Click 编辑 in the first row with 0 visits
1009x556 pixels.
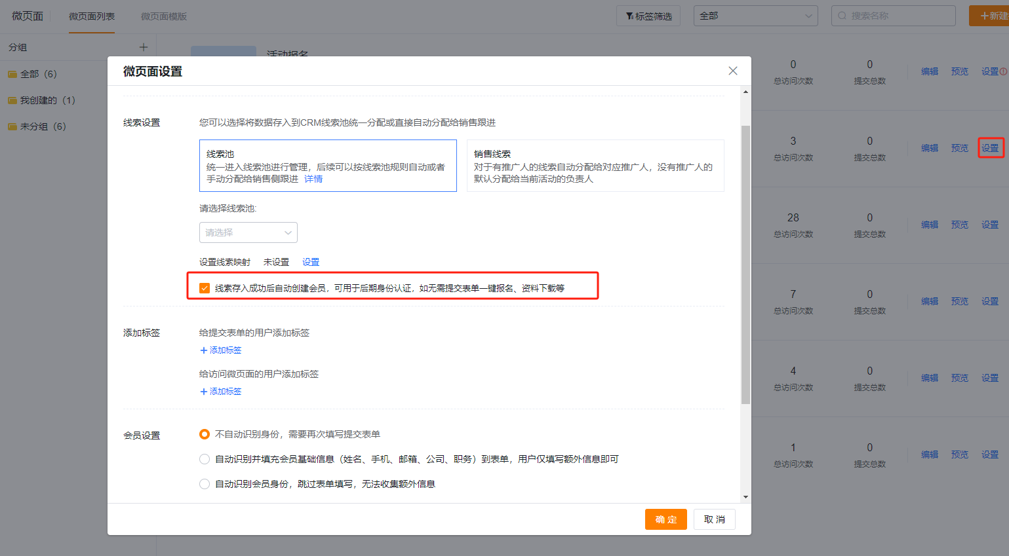930,71
